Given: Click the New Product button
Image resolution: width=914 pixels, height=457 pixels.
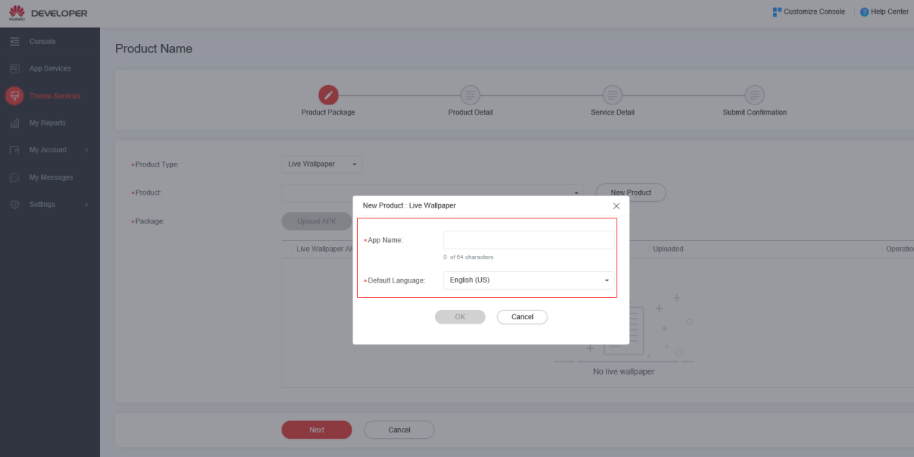Looking at the screenshot, I should 630,192.
